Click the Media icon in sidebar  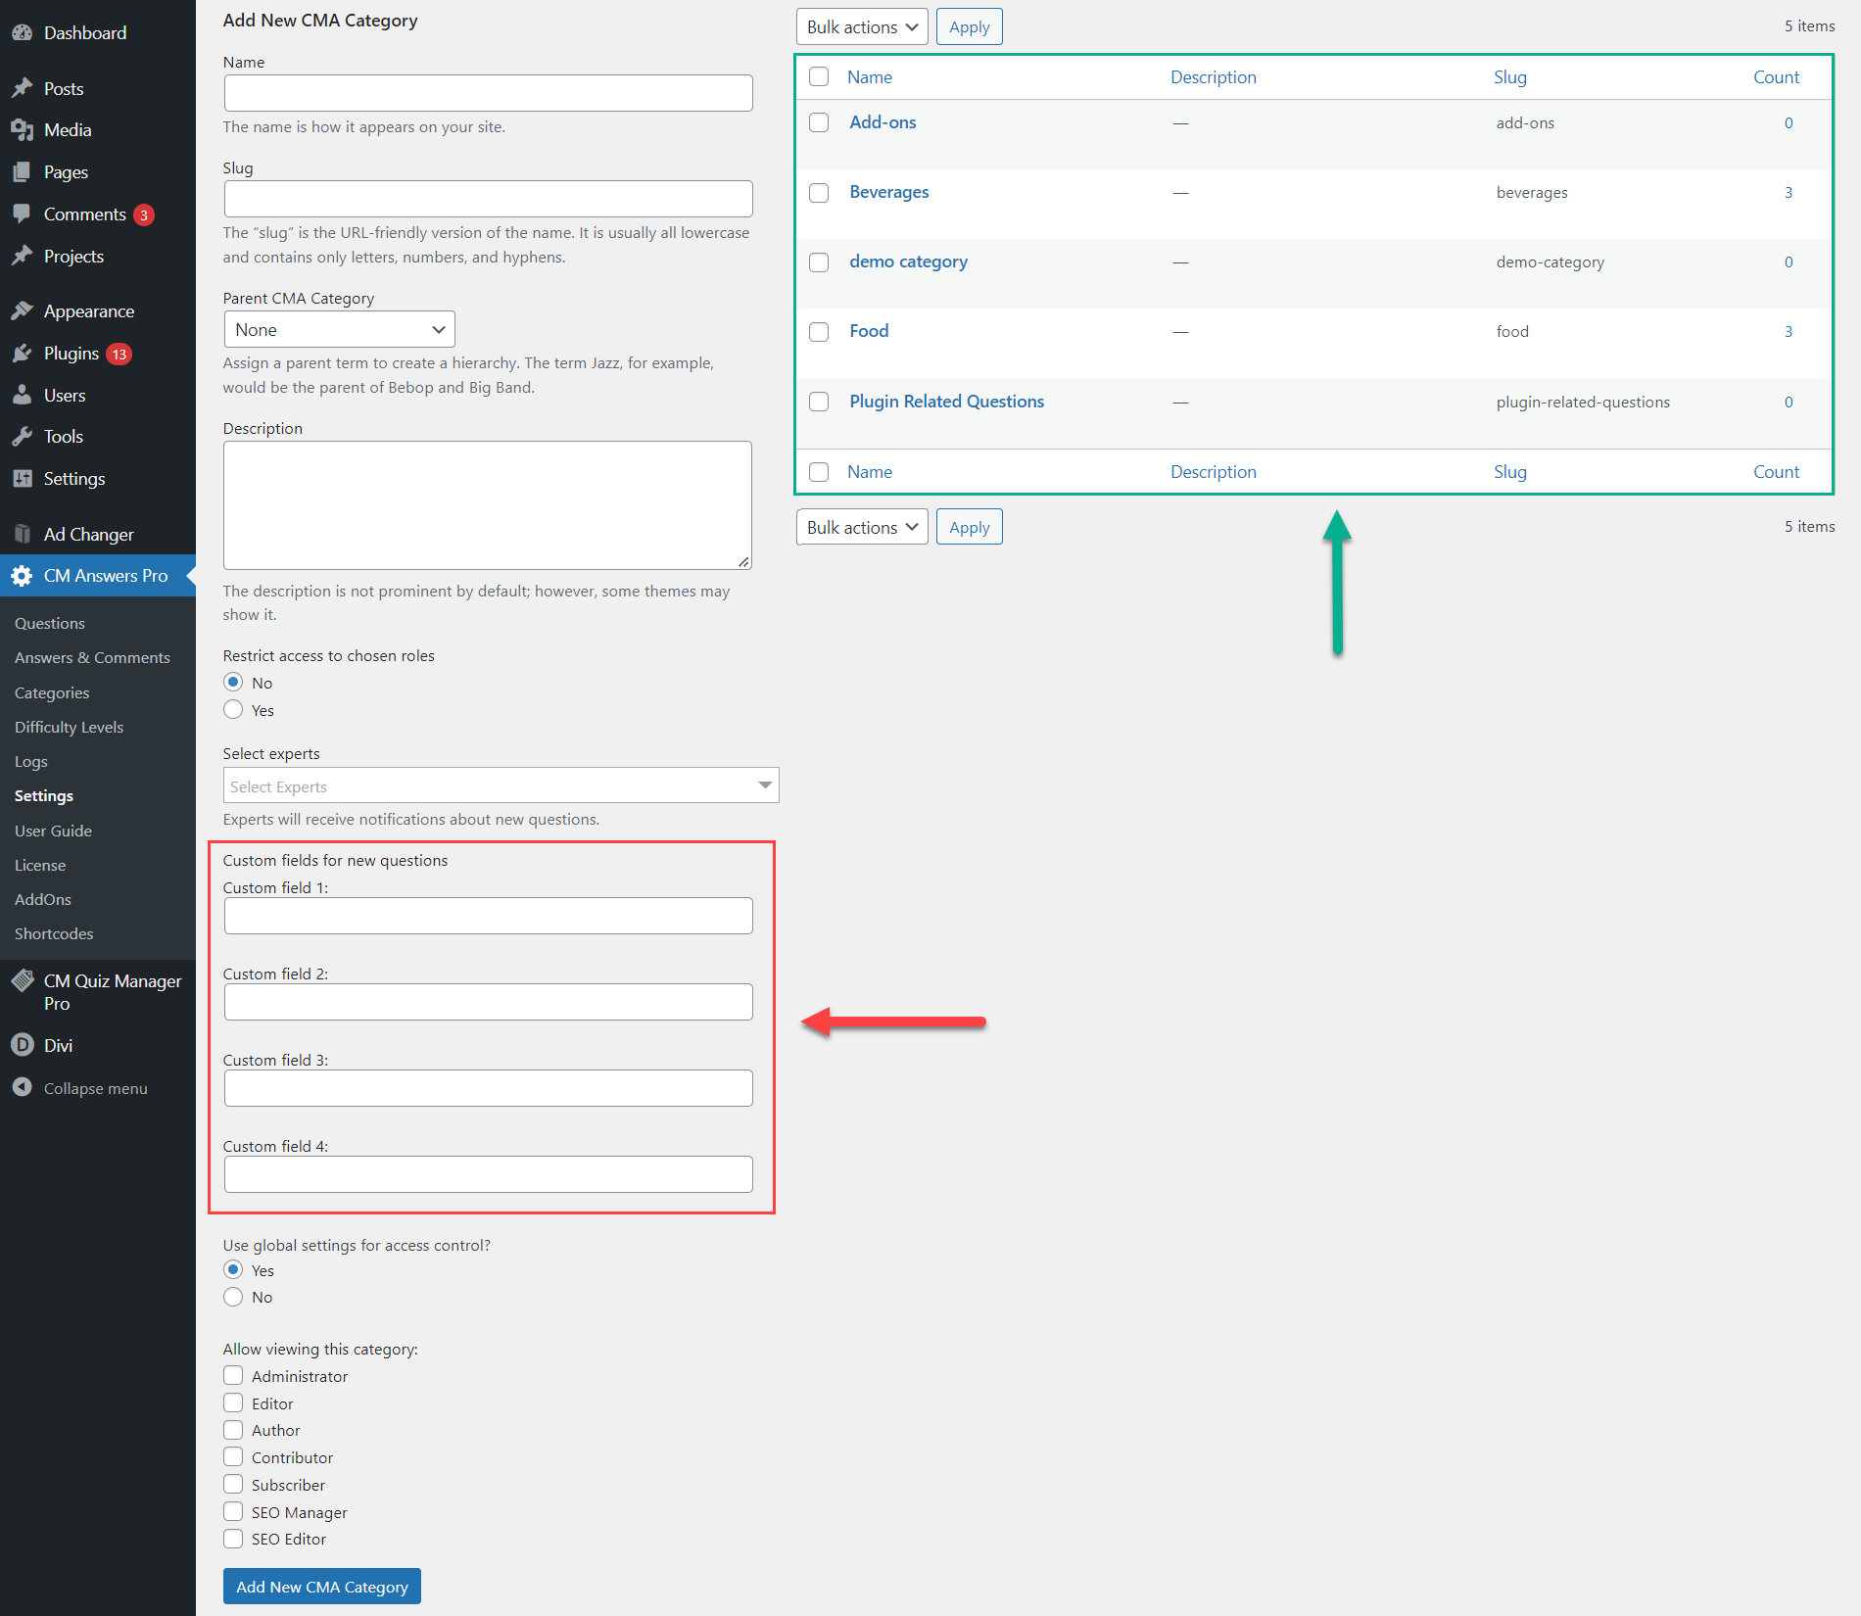click(x=23, y=130)
